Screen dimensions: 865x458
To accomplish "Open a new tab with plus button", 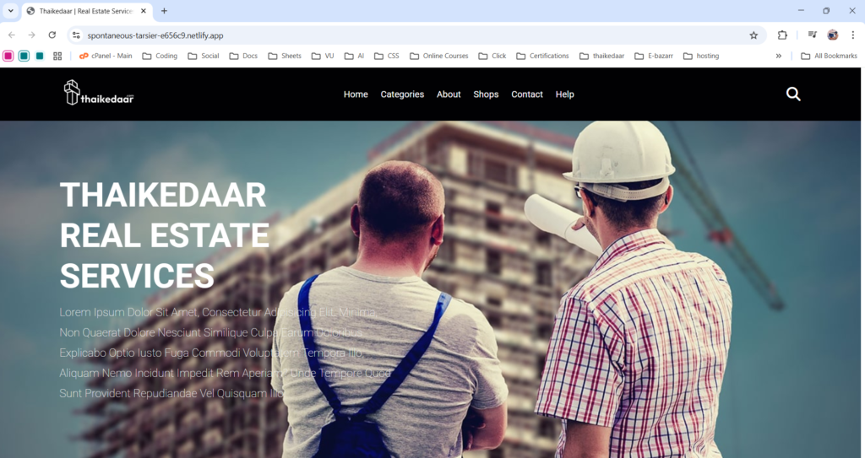I will tap(164, 11).
